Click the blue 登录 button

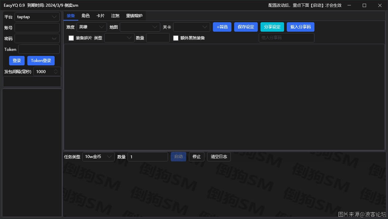pyautogui.click(x=17, y=61)
